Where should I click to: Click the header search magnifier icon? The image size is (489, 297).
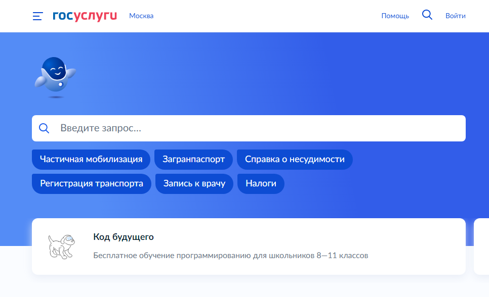tap(427, 15)
